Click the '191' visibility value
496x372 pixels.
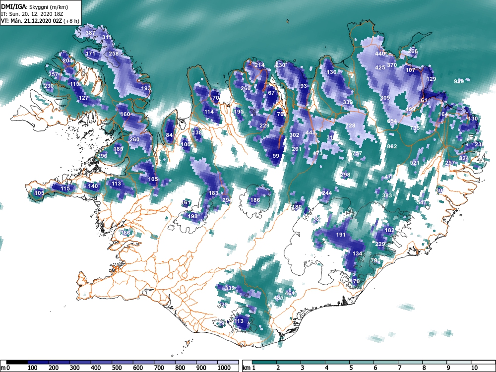tap(341, 235)
